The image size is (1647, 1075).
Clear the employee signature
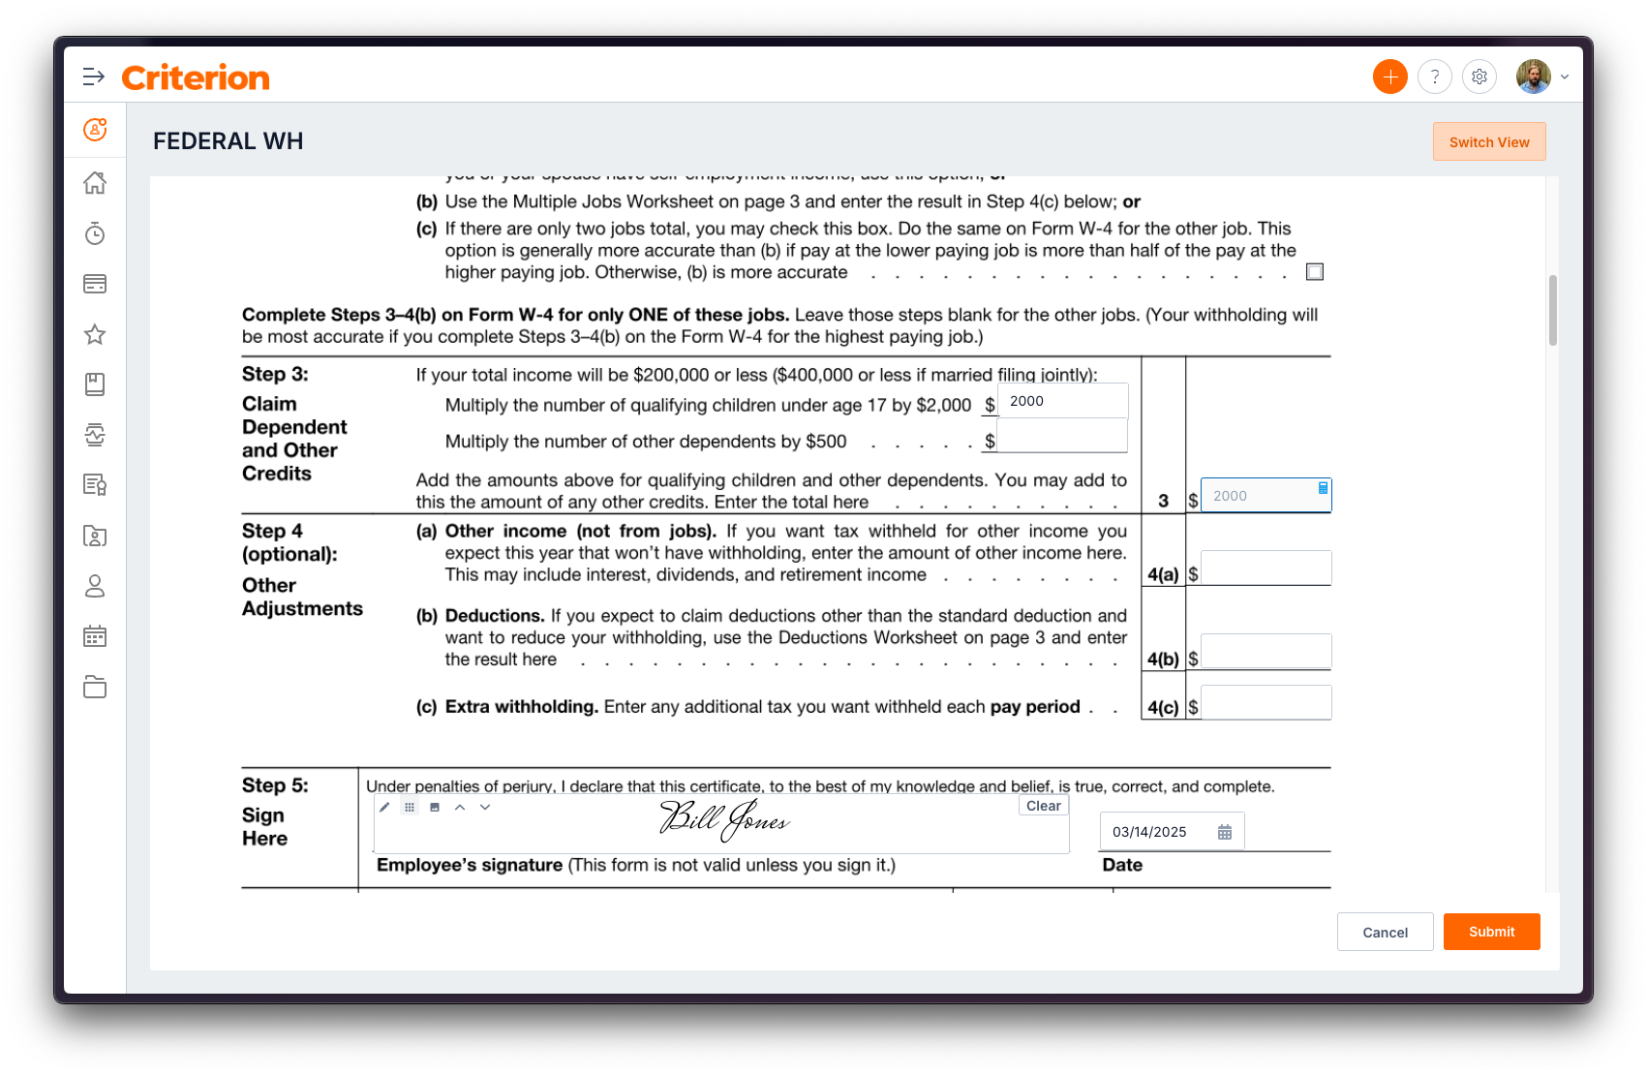point(1043,806)
